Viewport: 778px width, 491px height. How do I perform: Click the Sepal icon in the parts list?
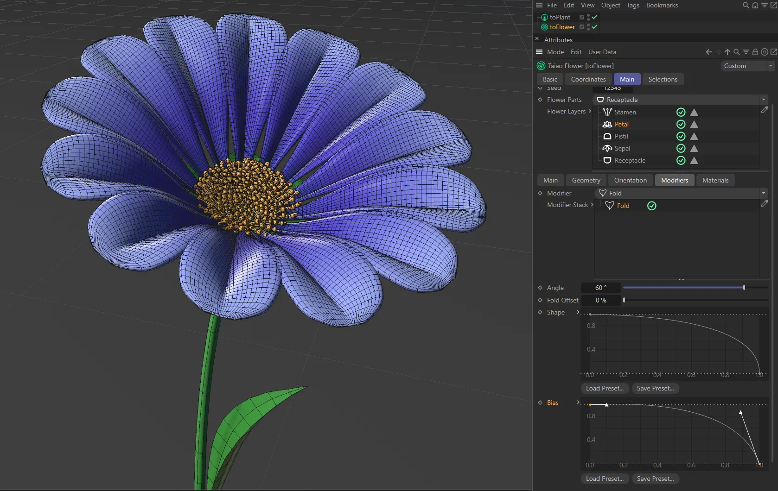coord(607,148)
